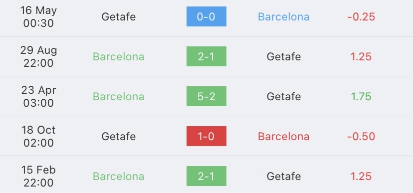Select the 16 May 00:30 match date
Image resolution: width=413 pixels, height=193 pixels.
38,16
